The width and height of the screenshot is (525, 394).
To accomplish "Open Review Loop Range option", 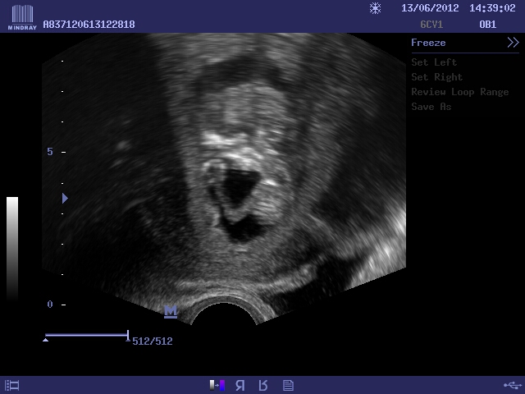I will [459, 92].
